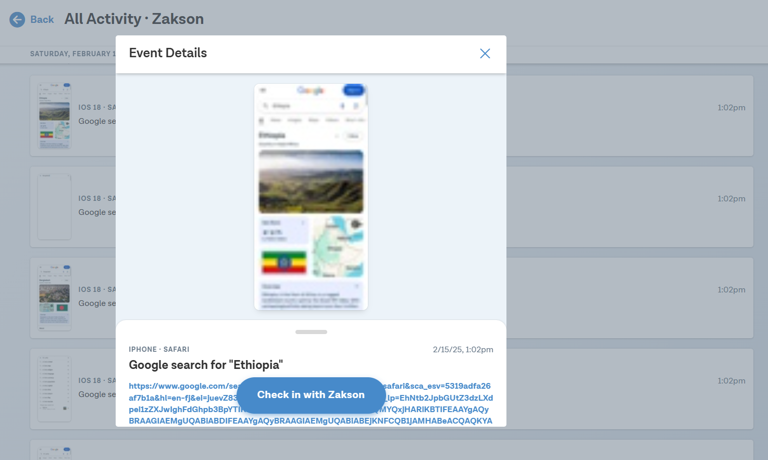
Task: Open first activity thumbnail with Ethiopia flag
Action: click(x=55, y=116)
